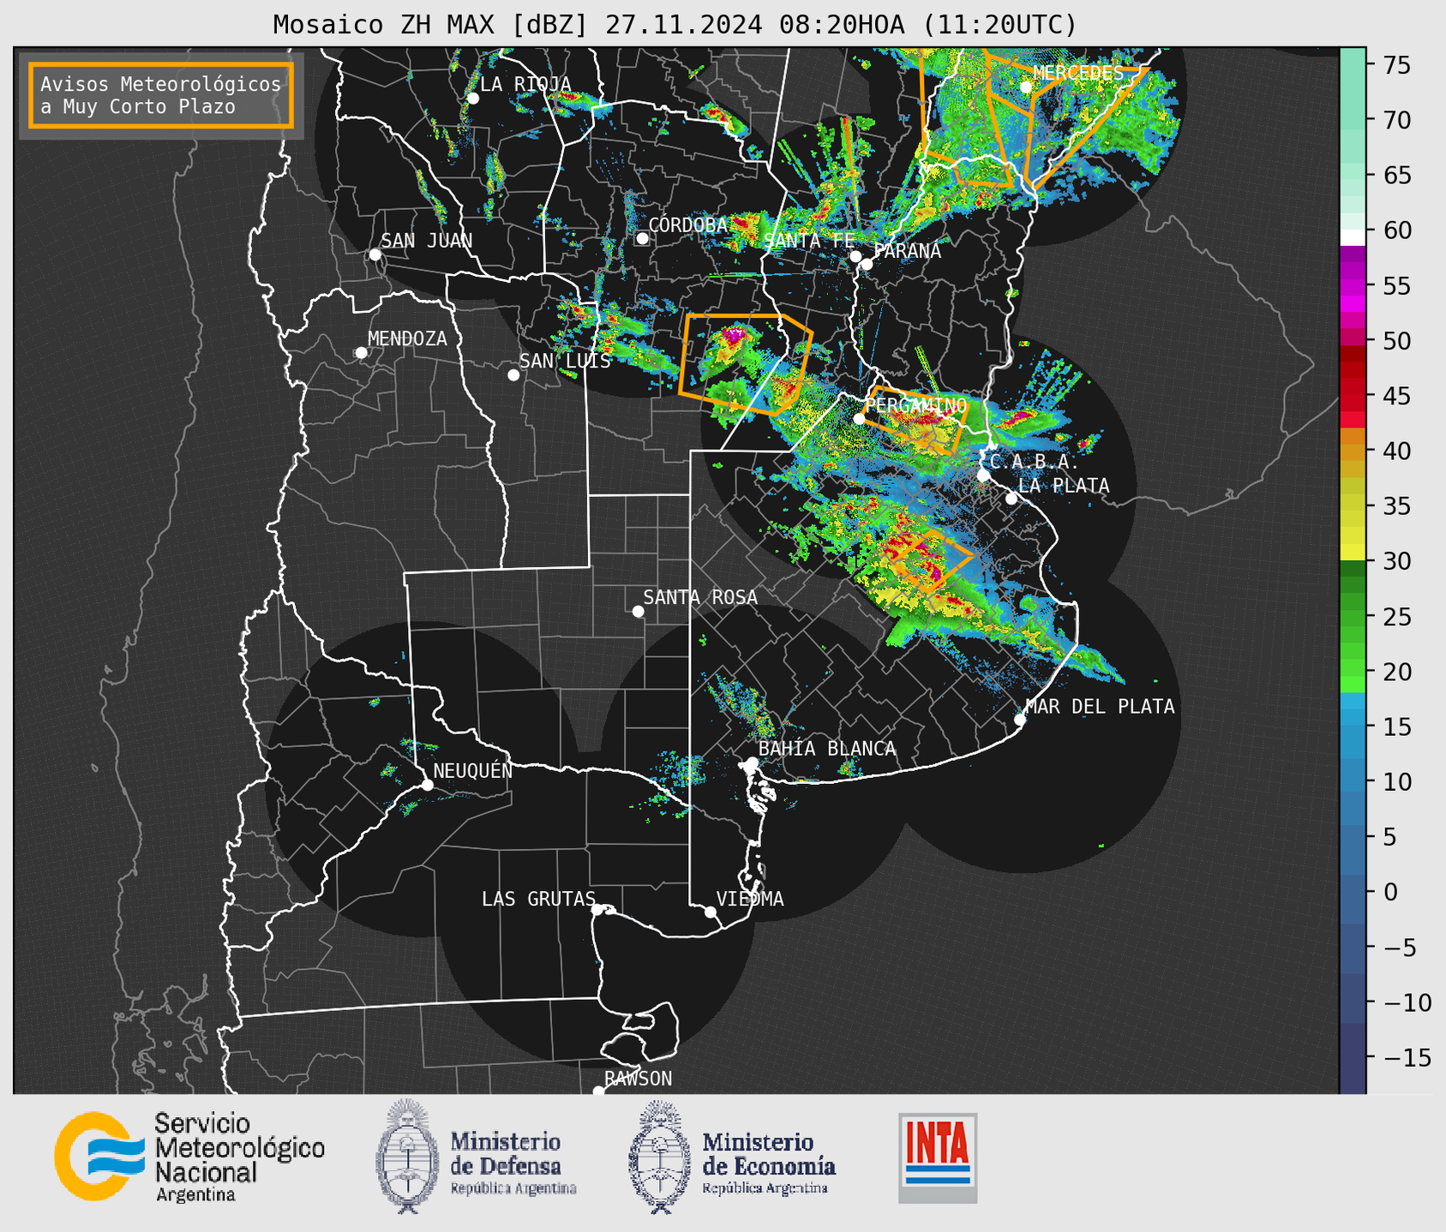
Task: Click the BAHÍA BLANCA city label
Action: coord(827,748)
